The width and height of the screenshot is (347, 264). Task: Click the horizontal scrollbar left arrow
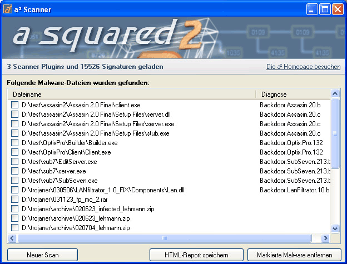click(x=12, y=238)
